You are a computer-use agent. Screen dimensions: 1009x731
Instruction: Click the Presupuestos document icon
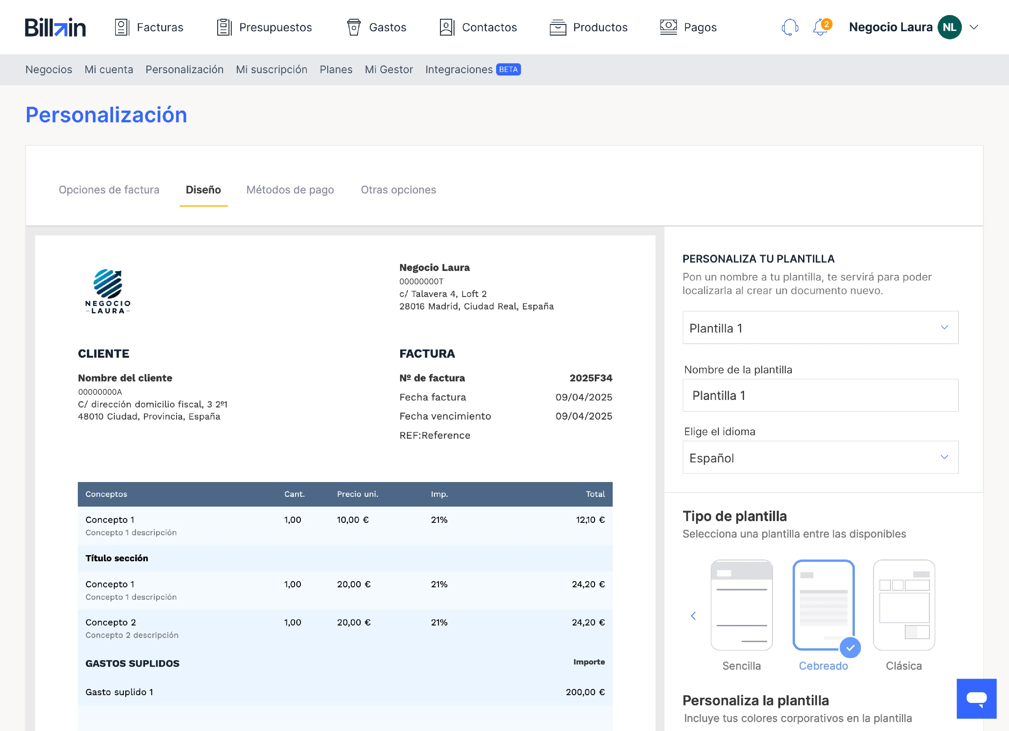(224, 27)
